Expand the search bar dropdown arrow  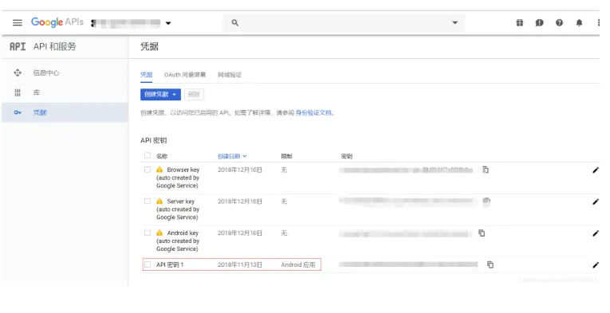(x=455, y=22)
